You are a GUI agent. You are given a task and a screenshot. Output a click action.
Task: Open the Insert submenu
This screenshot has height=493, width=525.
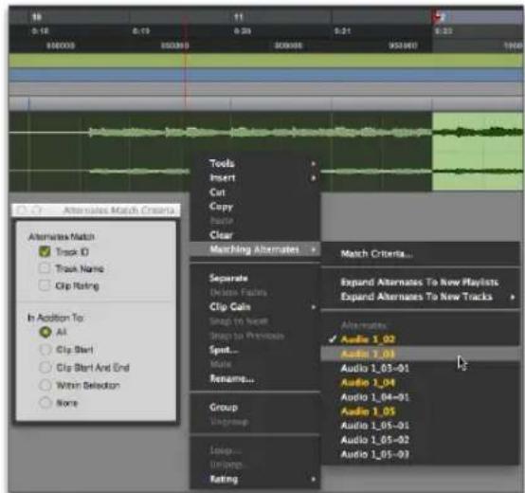255,178
